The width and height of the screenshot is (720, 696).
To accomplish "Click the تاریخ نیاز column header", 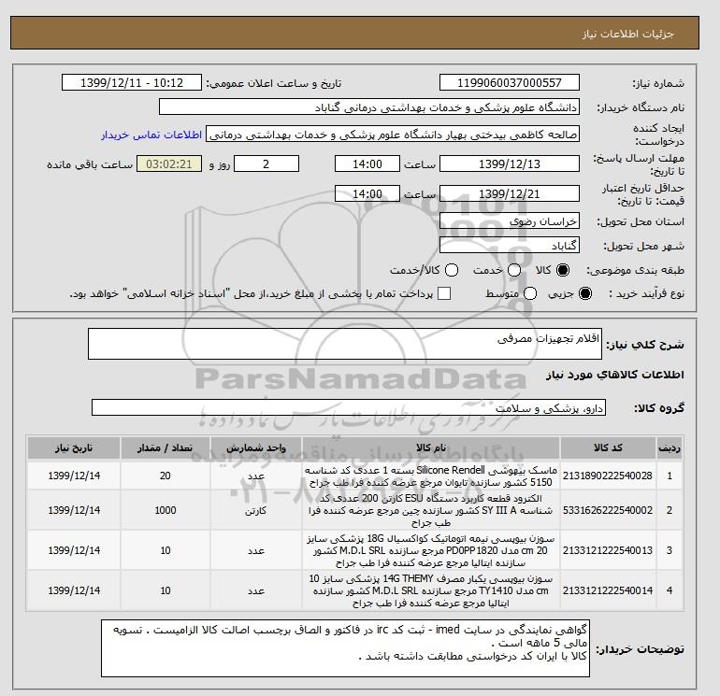I will point(74,447).
